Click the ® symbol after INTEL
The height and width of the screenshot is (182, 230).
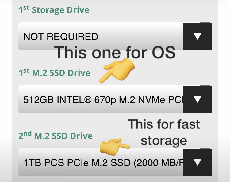(x=88, y=100)
